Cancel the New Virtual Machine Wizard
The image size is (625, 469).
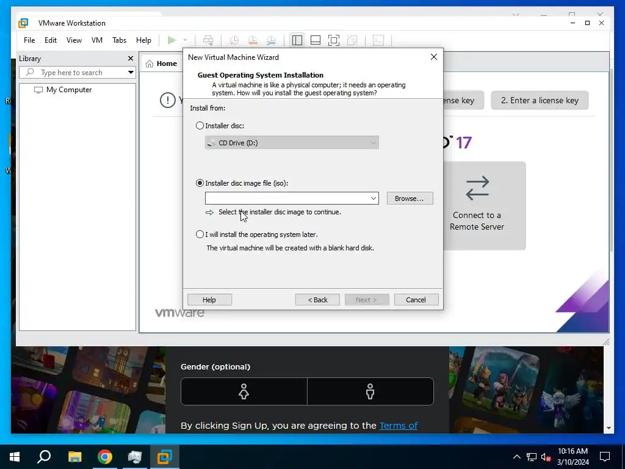[x=416, y=300]
